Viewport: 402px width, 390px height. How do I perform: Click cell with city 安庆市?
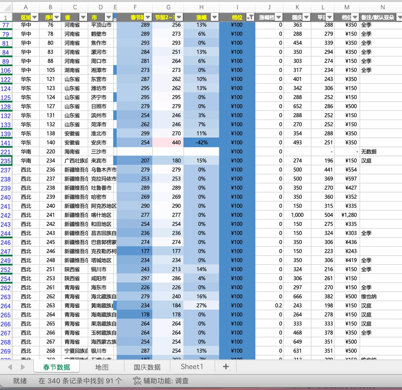[x=102, y=143]
